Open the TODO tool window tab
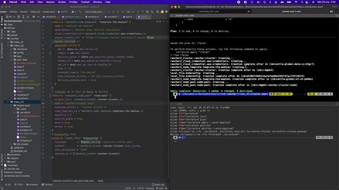The image size is (339, 190). (19, 184)
